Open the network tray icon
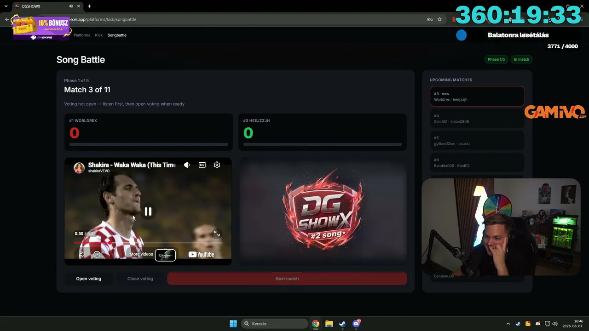 tap(547, 324)
